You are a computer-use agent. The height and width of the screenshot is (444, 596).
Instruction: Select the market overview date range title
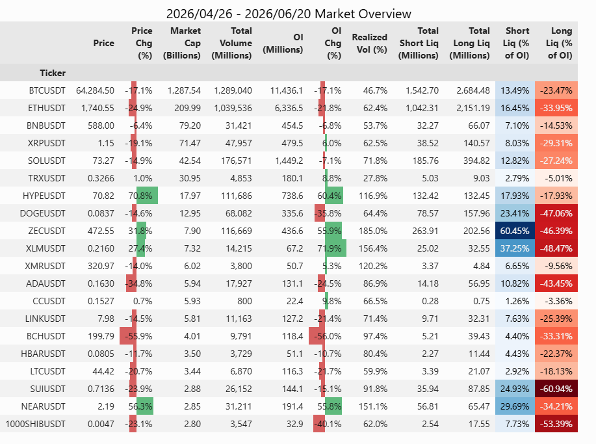coord(289,14)
